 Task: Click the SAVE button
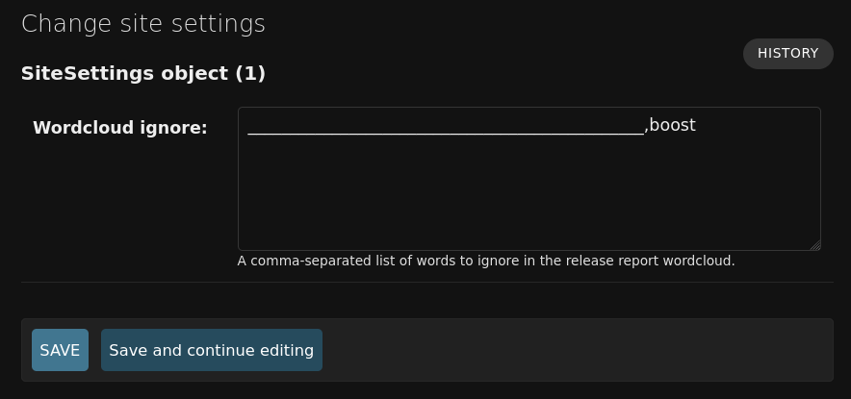point(60,350)
